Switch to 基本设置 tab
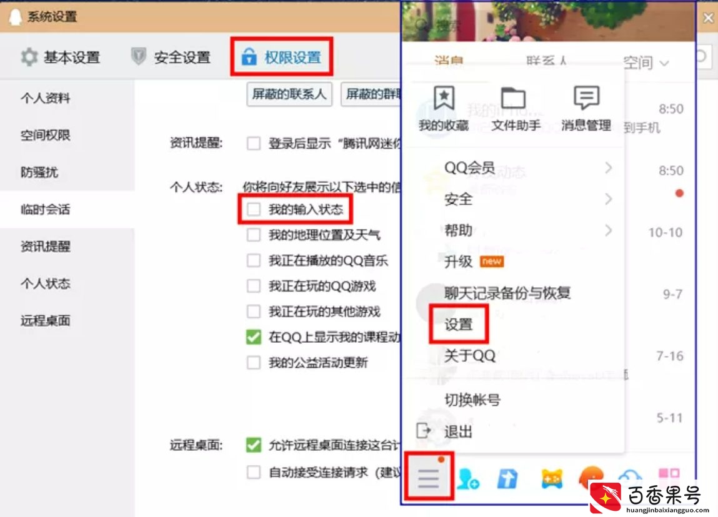Viewport: 718px width, 517px height. (61, 57)
